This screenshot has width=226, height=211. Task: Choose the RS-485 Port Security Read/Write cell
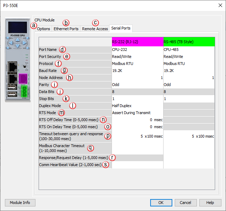tap(189, 57)
